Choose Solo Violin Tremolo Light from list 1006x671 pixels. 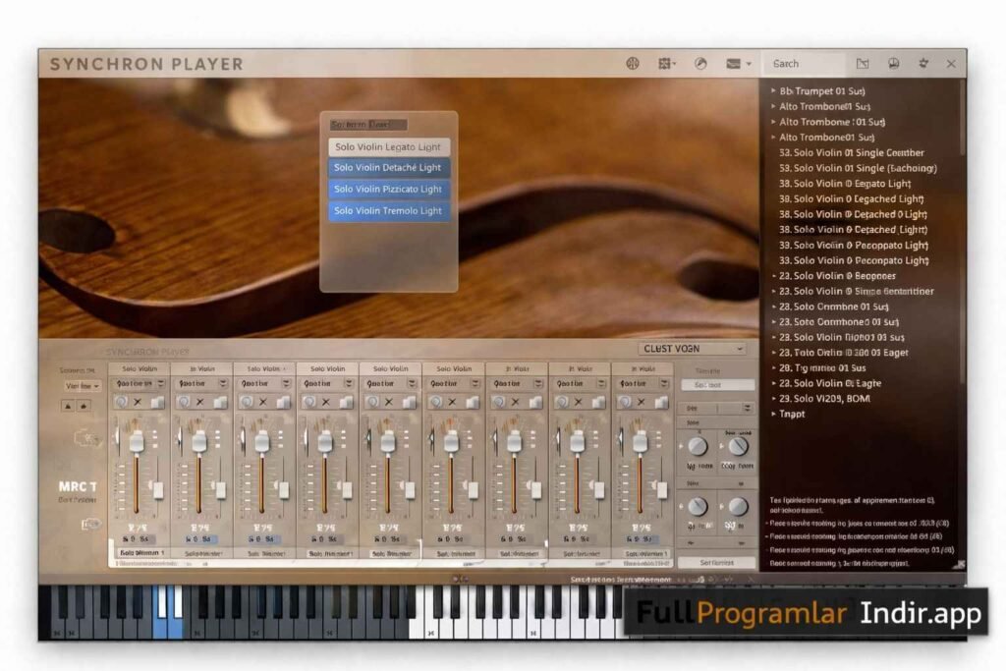pyautogui.click(x=389, y=211)
